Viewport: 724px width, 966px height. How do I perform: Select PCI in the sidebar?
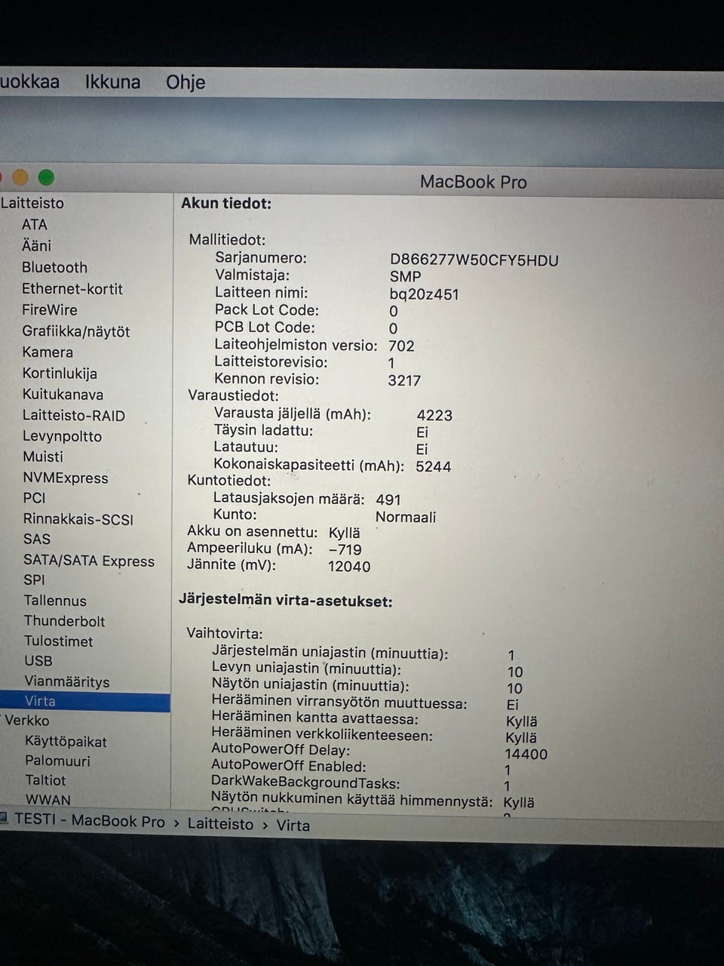pyautogui.click(x=34, y=498)
